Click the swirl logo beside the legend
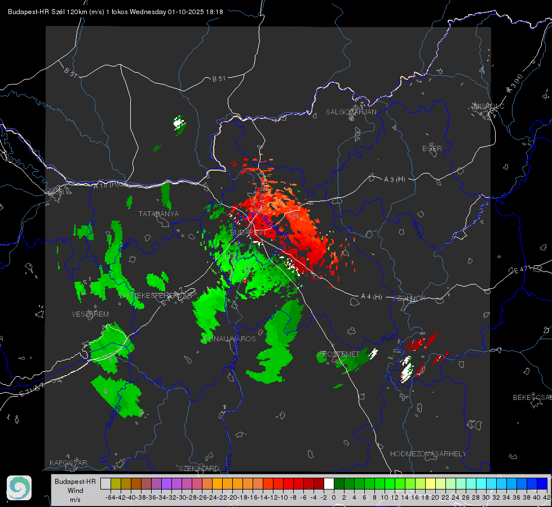The image size is (552, 507). coord(19,488)
